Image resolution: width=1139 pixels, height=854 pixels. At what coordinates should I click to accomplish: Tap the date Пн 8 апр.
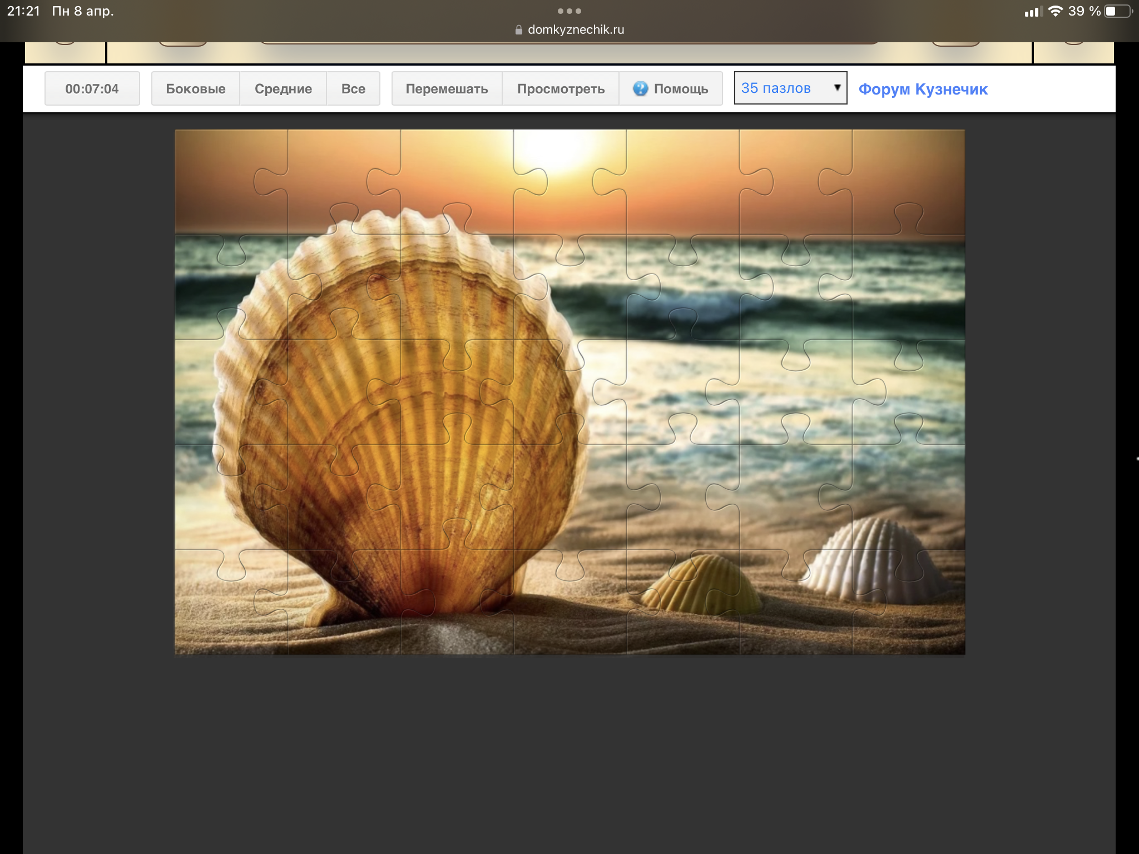[83, 11]
